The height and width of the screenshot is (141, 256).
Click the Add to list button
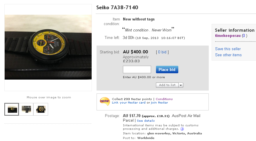click(167, 85)
